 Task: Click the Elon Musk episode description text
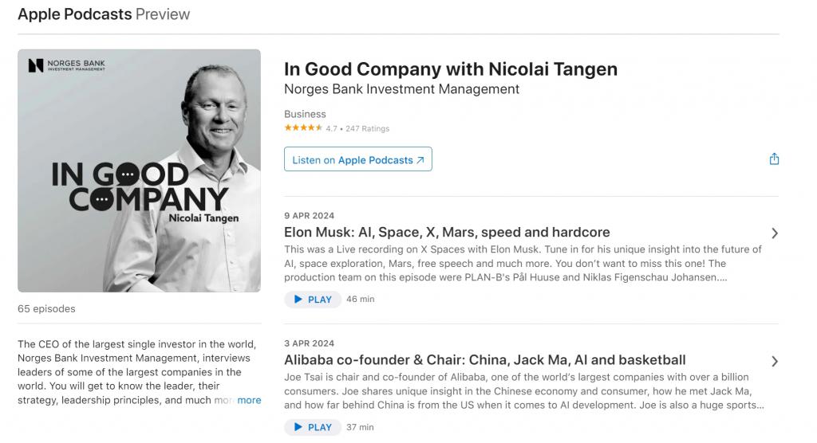523,263
